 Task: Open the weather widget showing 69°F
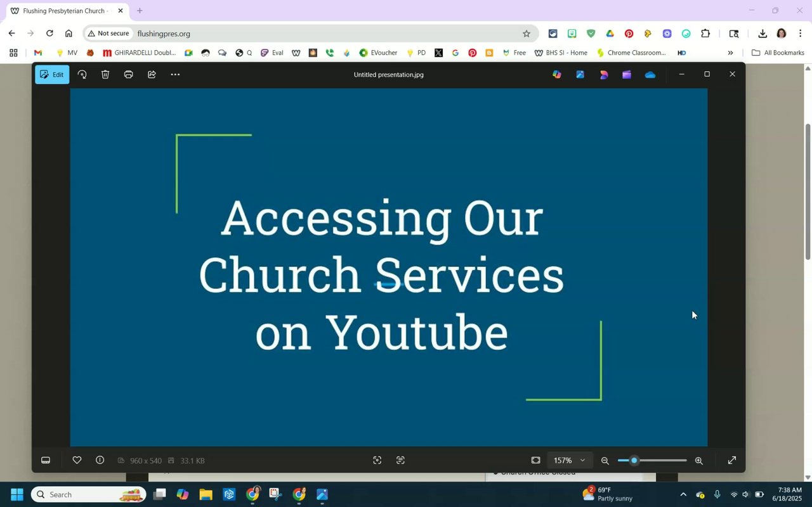pos(607,494)
